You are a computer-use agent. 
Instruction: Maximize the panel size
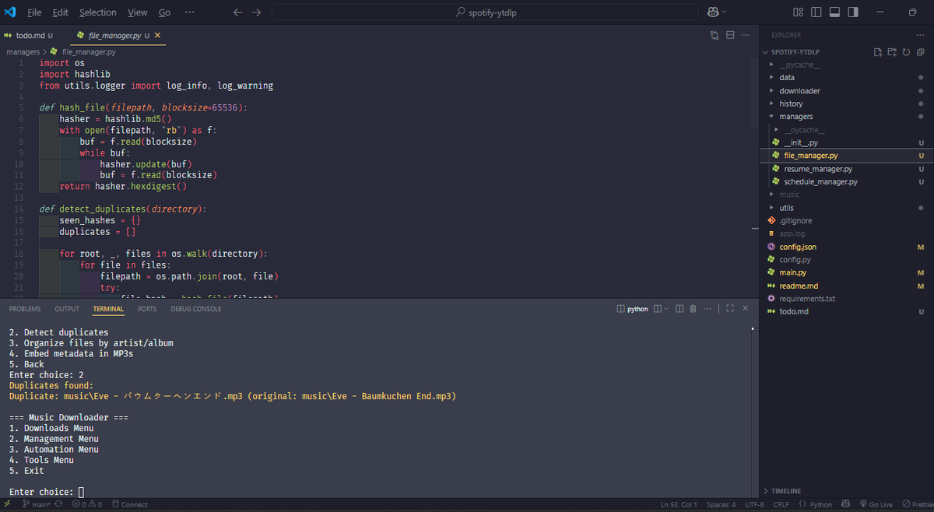pyautogui.click(x=730, y=309)
